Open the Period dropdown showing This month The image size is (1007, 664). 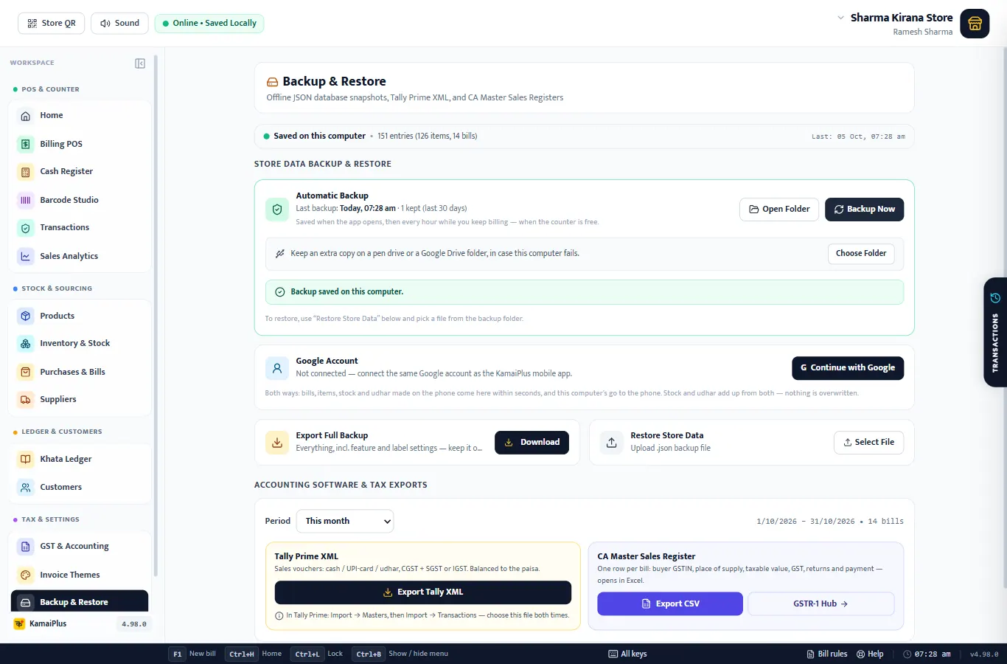click(345, 521)
